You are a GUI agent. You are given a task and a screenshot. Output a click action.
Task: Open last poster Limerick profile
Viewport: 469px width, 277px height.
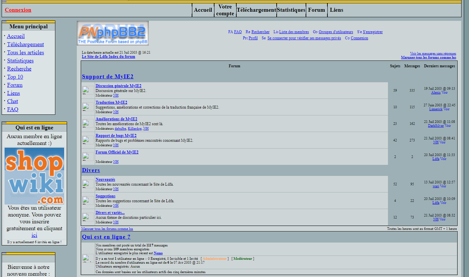(436, 109)
